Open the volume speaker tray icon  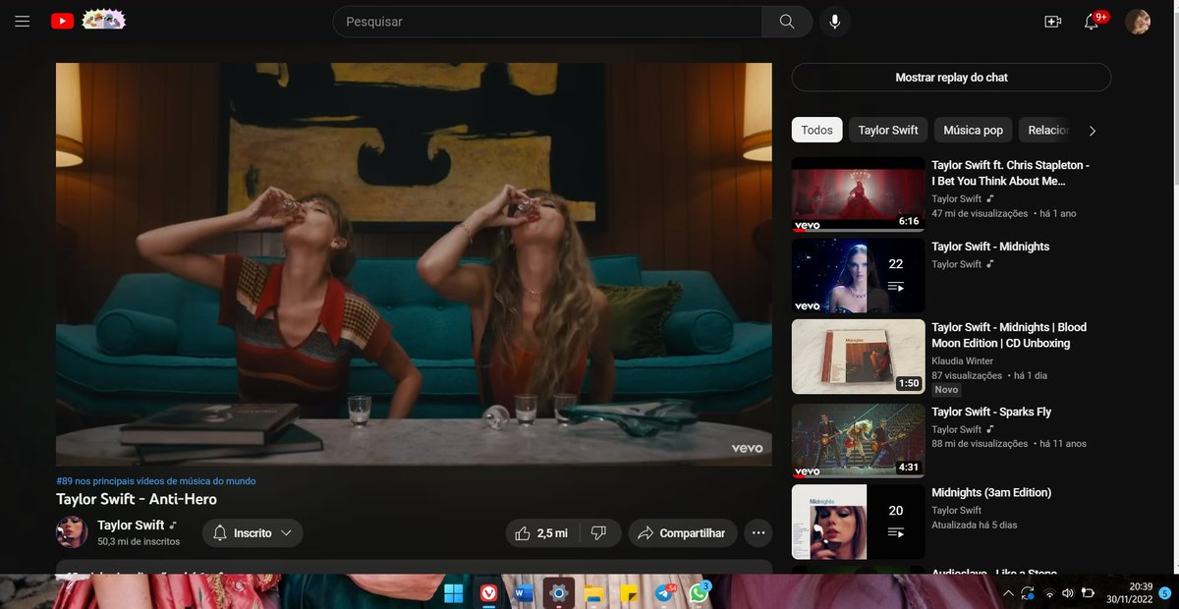1068,594
